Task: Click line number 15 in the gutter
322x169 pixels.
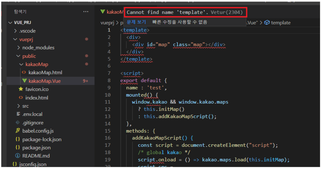Action: pyautogui.click(x=107, y=131)
